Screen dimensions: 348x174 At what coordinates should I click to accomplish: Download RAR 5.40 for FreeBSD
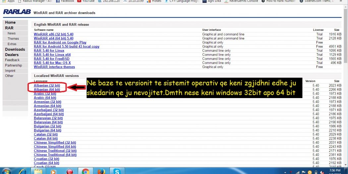51,59
